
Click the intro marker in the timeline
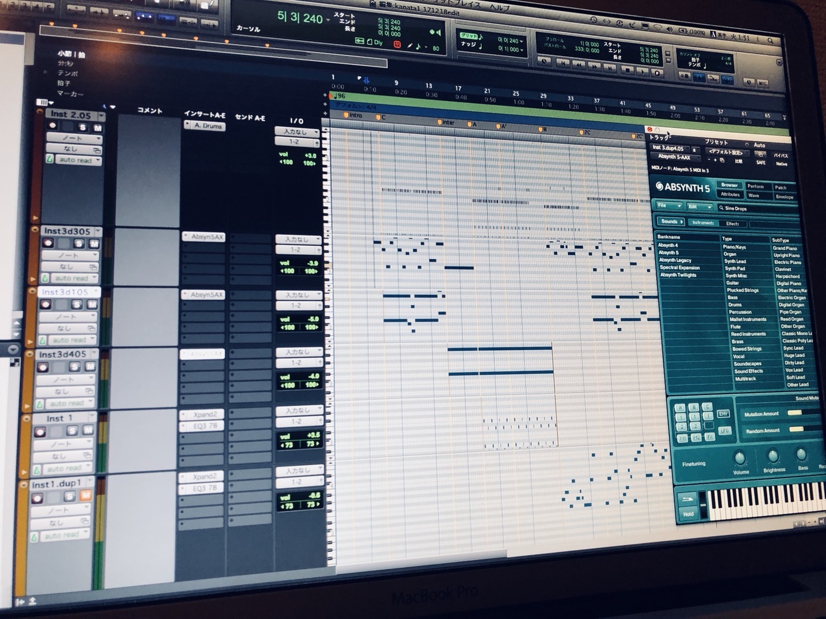click(352, 115)
